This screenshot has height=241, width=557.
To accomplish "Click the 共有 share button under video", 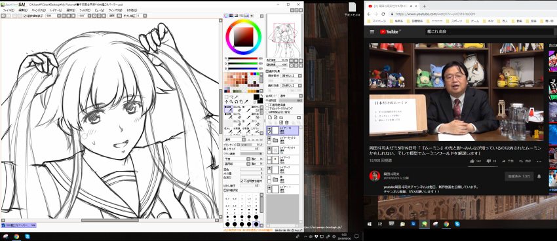I will pos(507,161).
